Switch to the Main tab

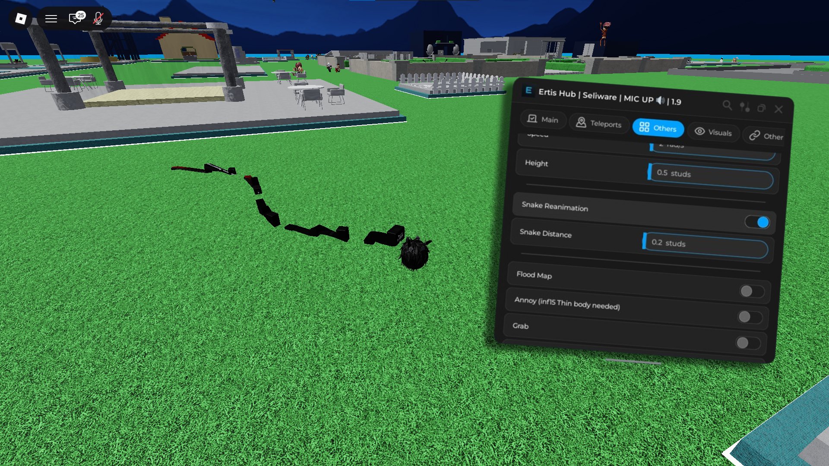click(543, 120)
